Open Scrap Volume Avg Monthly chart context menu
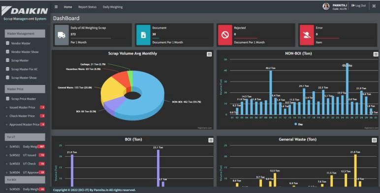This screenshot has width=380, height=193. click(x=209, y=54)
